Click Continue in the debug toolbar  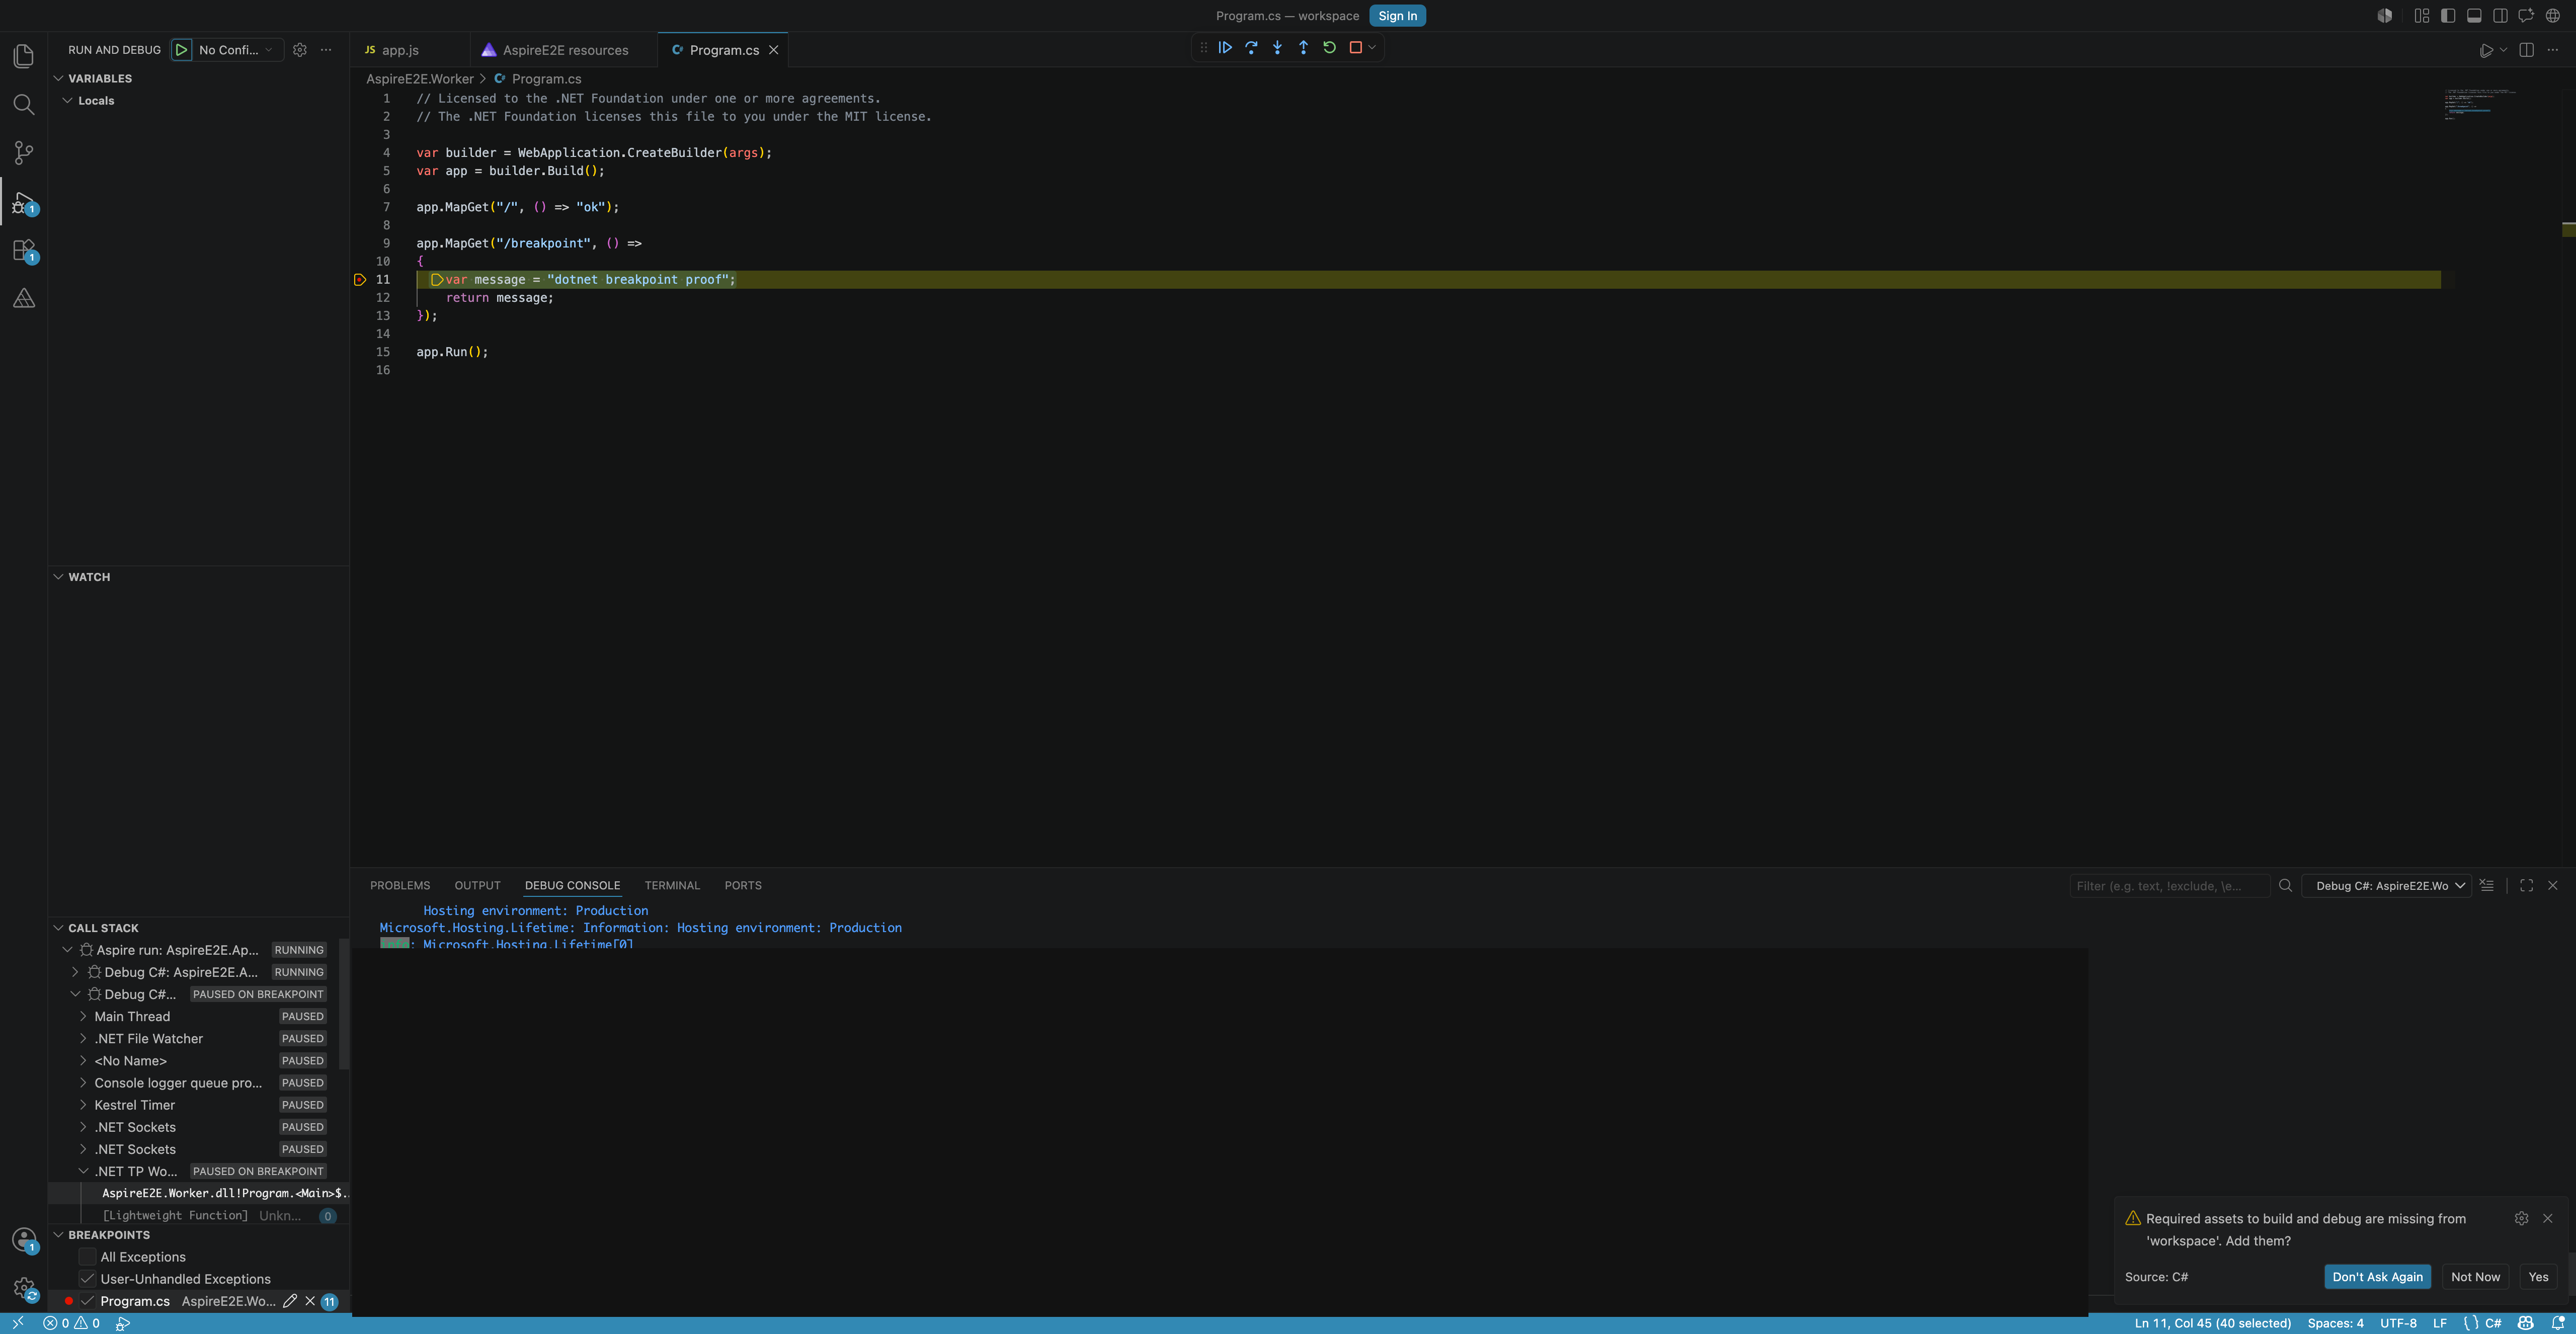(x=1225, y=48)
